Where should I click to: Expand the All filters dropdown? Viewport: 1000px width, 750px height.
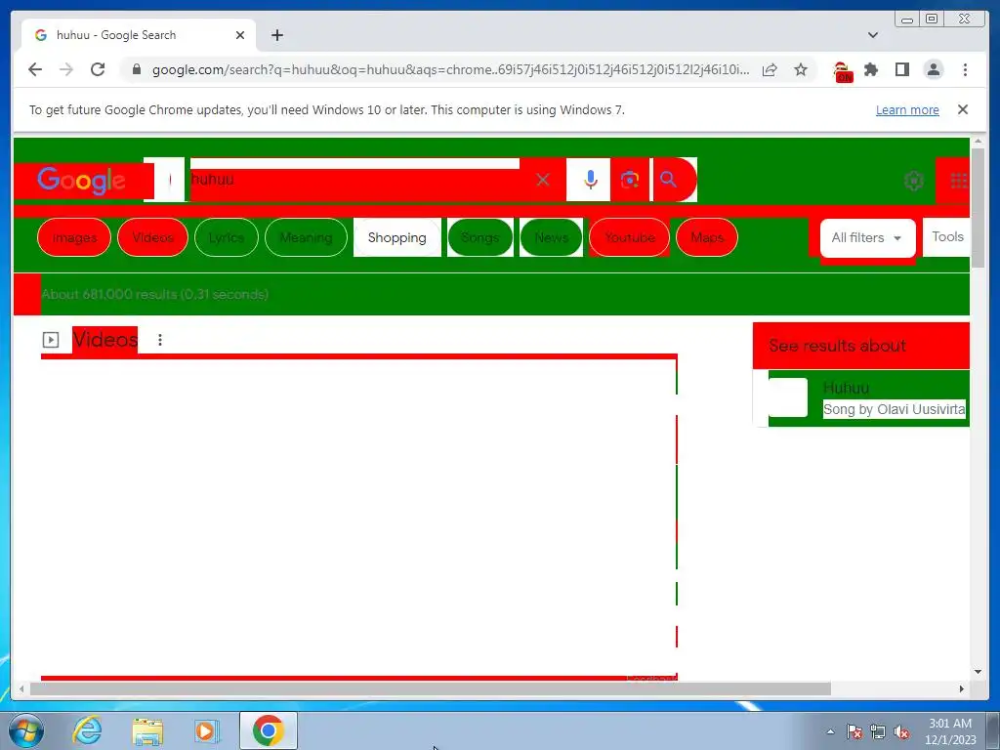(x=867, y=238)
